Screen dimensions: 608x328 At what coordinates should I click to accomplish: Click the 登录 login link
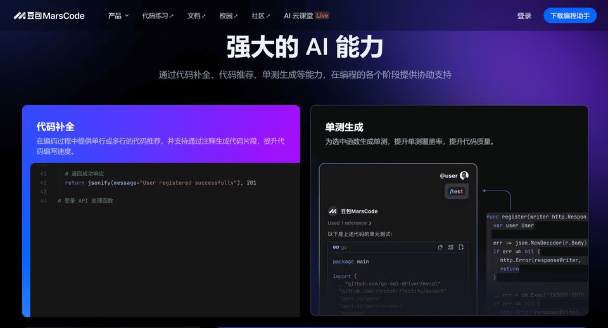[524, 16]
